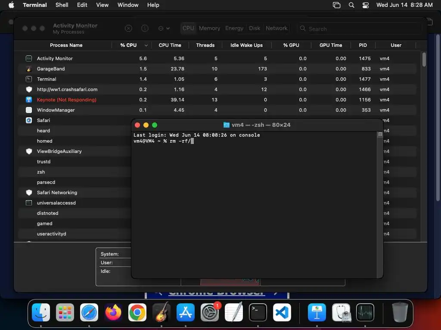The width and height of the screenshot is (441, 330).
Task: Open Google Chrome from the Dock
Action: 137,312
